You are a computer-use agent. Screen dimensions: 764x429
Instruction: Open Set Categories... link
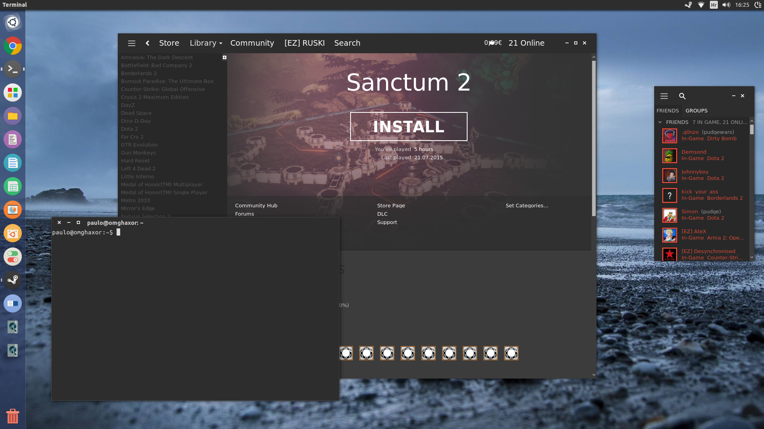pos(527,206)
